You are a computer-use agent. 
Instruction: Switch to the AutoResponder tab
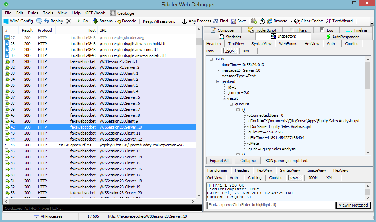click(x=342, y=37)
